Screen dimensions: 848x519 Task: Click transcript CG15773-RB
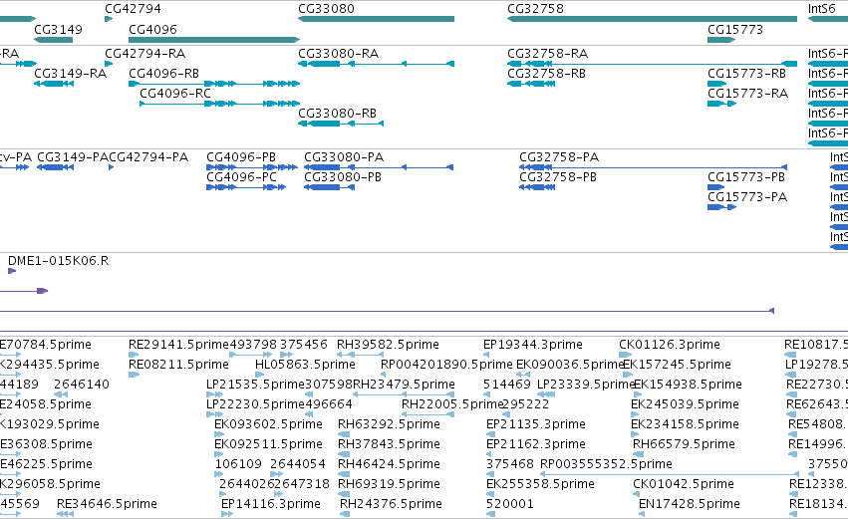[747, 74]
